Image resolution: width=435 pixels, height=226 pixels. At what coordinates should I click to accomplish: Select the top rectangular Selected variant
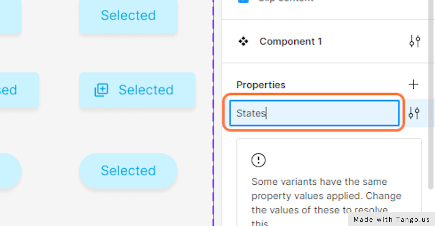point(128,16)
